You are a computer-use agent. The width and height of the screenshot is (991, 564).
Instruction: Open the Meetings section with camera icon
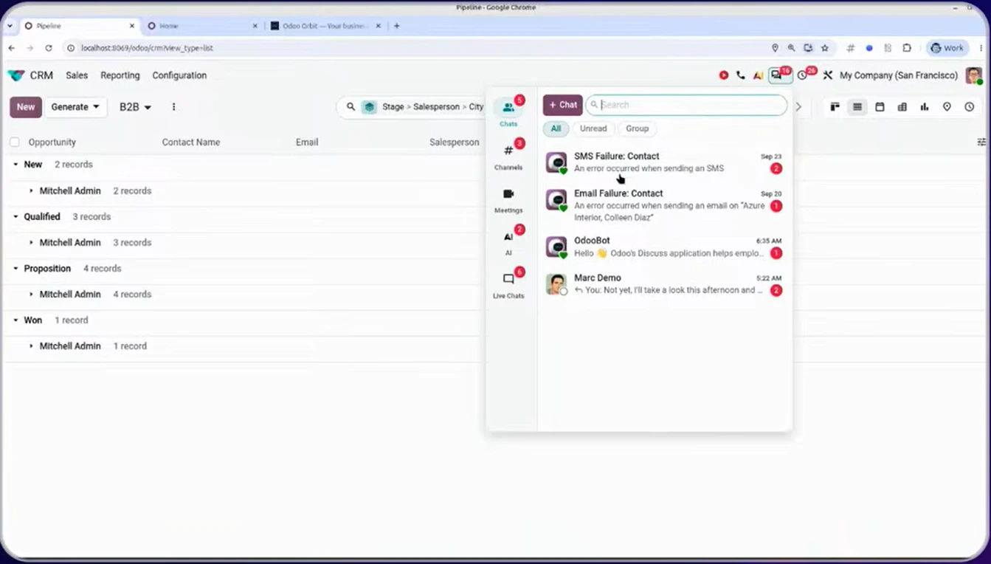508,199
